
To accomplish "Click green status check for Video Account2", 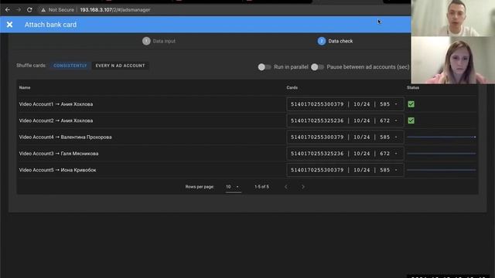I will [x=411, y=120].
